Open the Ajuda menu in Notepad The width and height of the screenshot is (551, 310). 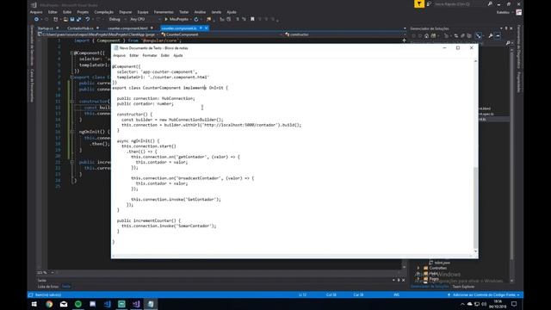click(178, 55)
